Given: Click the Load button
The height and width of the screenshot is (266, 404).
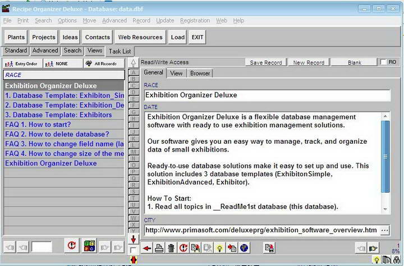Looking at the screenshot, I should (x=177, y=37).
